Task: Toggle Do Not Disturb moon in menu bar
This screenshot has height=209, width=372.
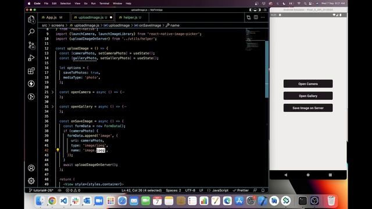Action: 284,3
